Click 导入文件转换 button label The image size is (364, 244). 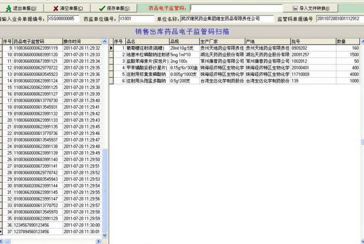coord(314,8)
